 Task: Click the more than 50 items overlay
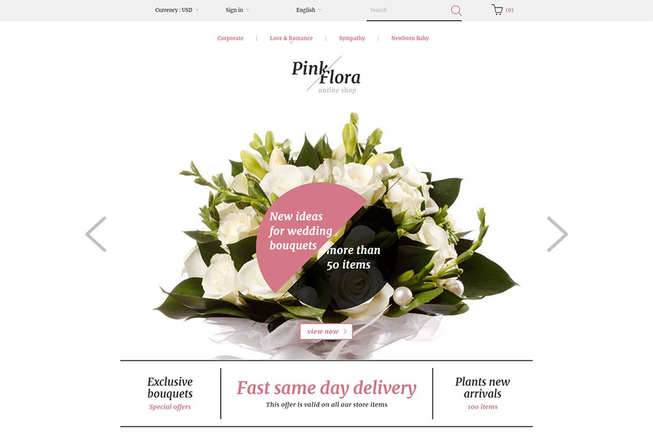tap(353, 257)
